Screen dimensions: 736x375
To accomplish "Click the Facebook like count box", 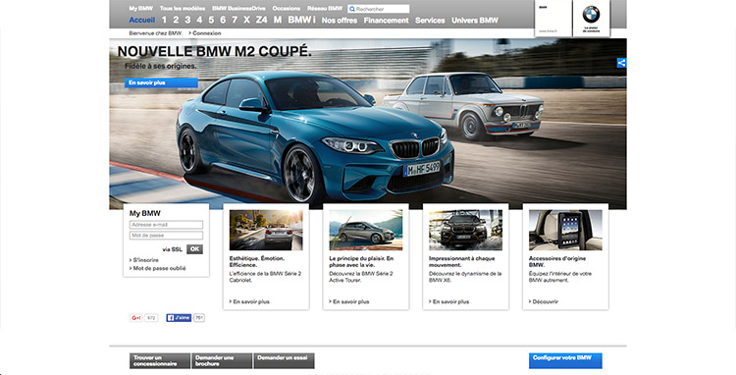I will pyautogui.click(x=199, y=318).
